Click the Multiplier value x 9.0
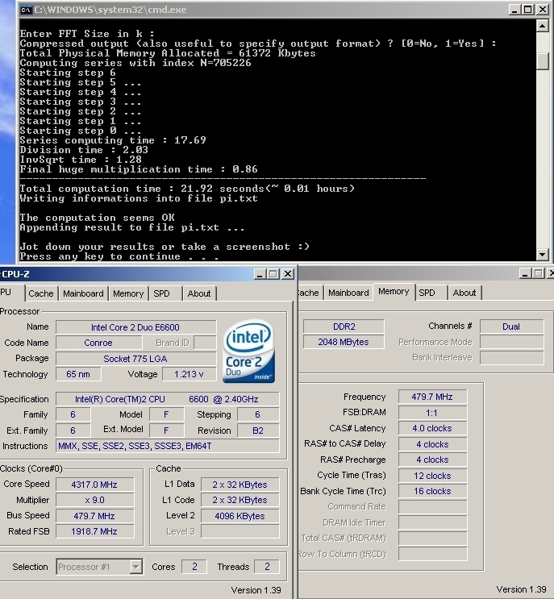Image resolution: width=554 pixels, height=599 pixels. 95,500
